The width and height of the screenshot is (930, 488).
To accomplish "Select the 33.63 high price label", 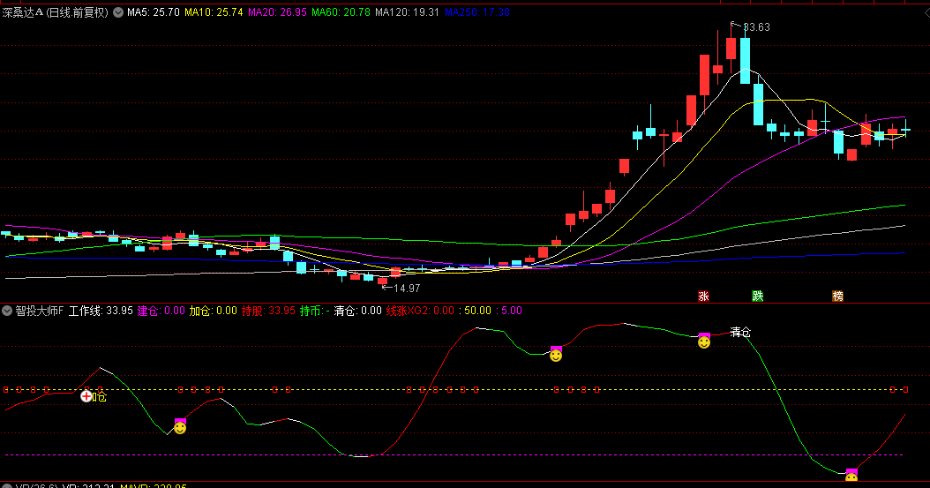I will click(756, 27).
